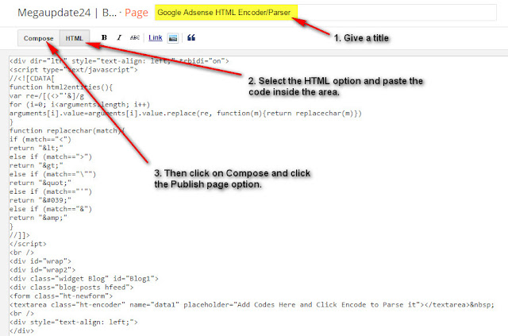Apply blockquote formatting icon
This screenshot has height=336, width=508.
(191, 37)
